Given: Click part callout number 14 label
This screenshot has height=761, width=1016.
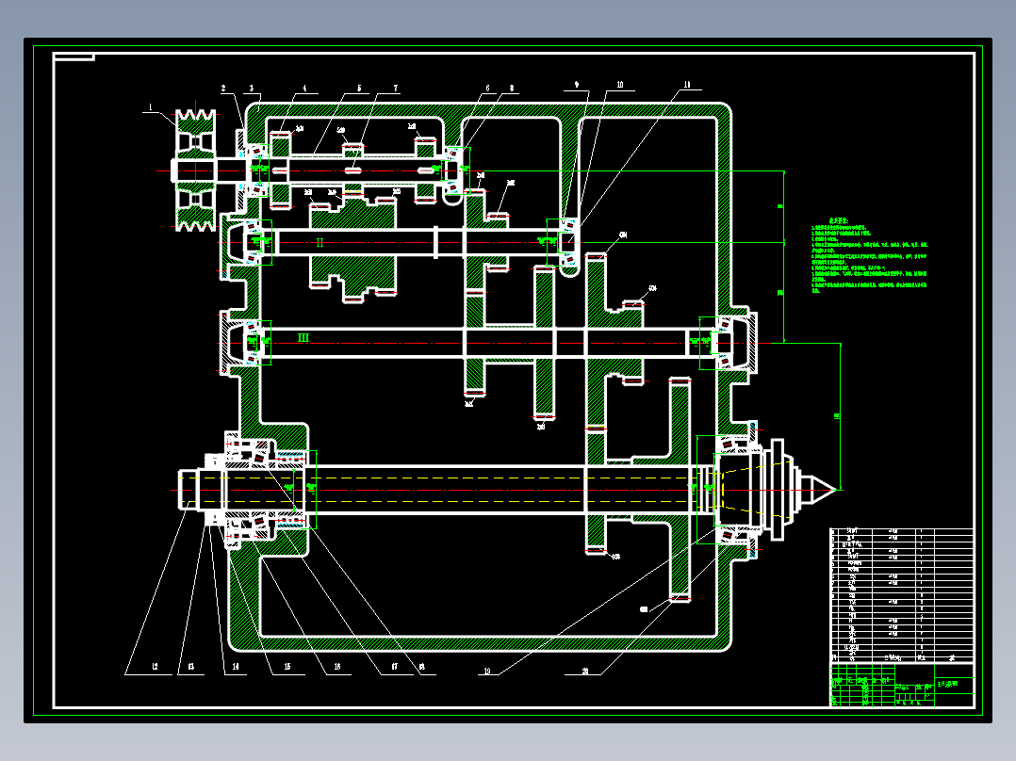Looking at the screenshot, I should tap(236, 667).
